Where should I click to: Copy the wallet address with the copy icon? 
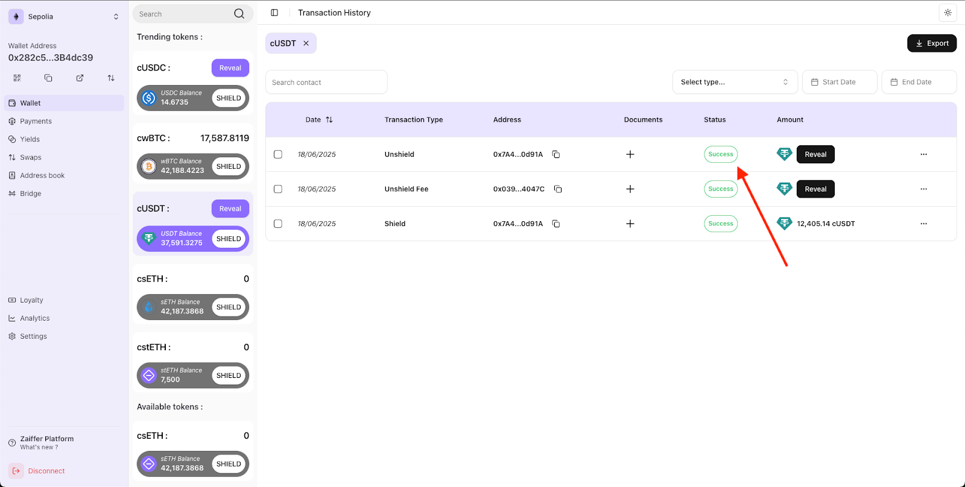(48, 78)
